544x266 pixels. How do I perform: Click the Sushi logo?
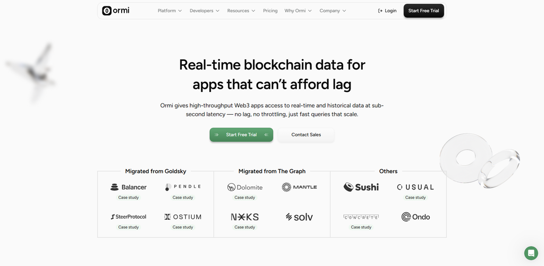361,187
